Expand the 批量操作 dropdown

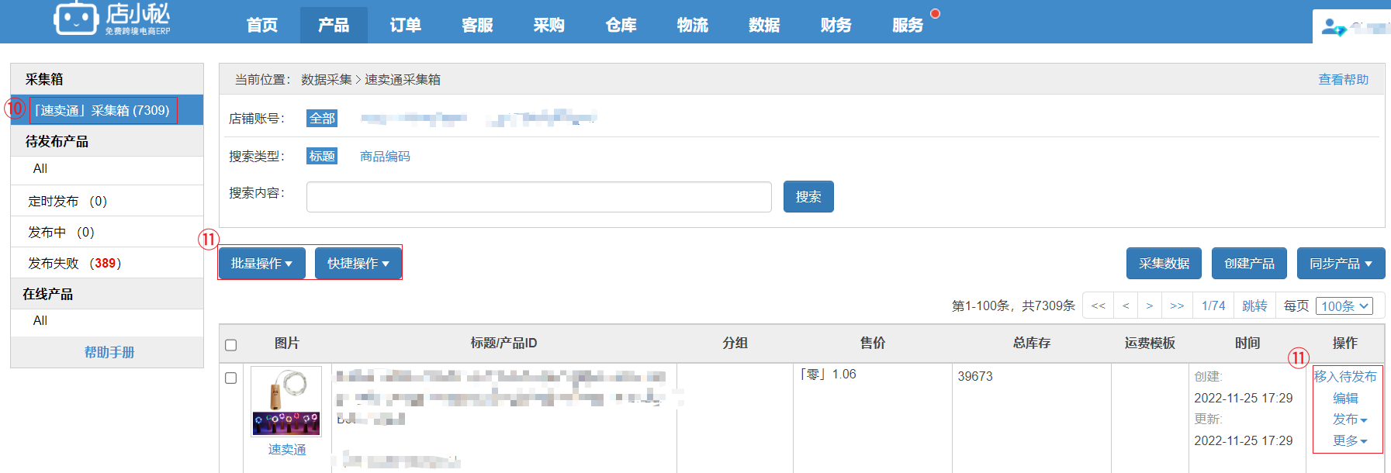pyautogui.click(x=262, y=264)
